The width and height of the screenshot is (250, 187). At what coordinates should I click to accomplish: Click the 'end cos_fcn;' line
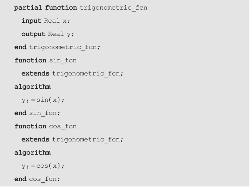click(x=37, y=179)
